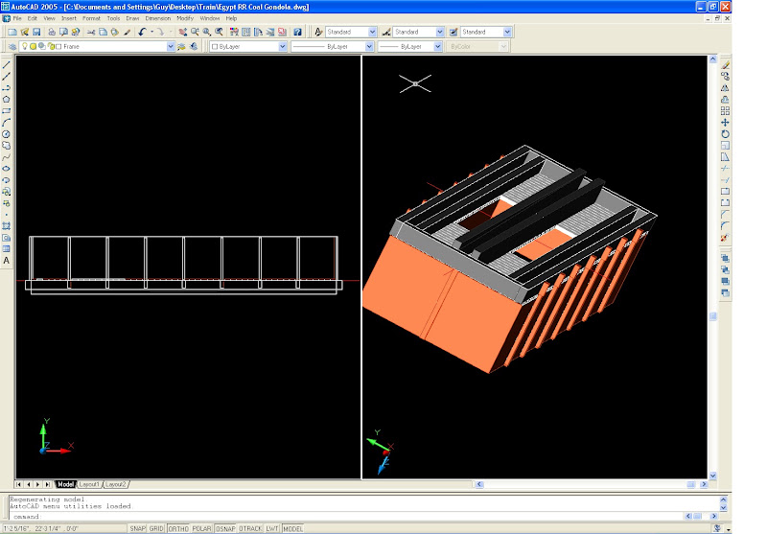Open the Layer Properties Manager icon

click(12, 46)
